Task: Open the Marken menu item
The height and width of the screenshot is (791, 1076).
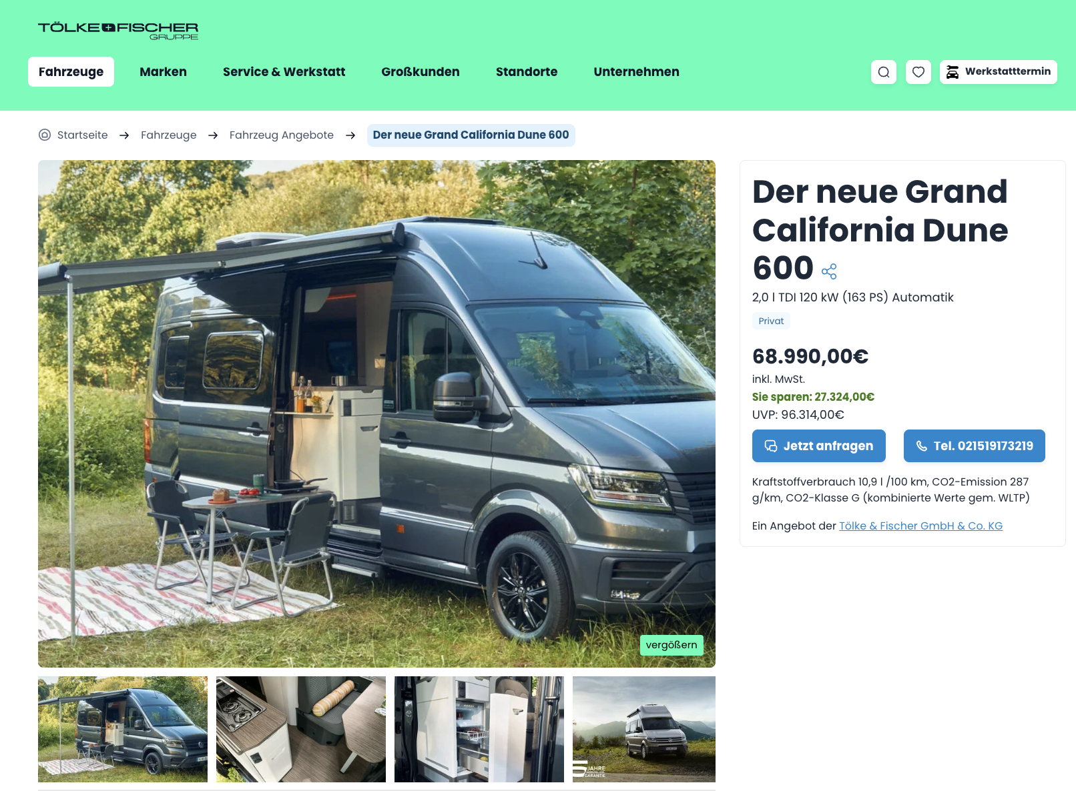Action: pyautogui.click(x=163, y=72)
